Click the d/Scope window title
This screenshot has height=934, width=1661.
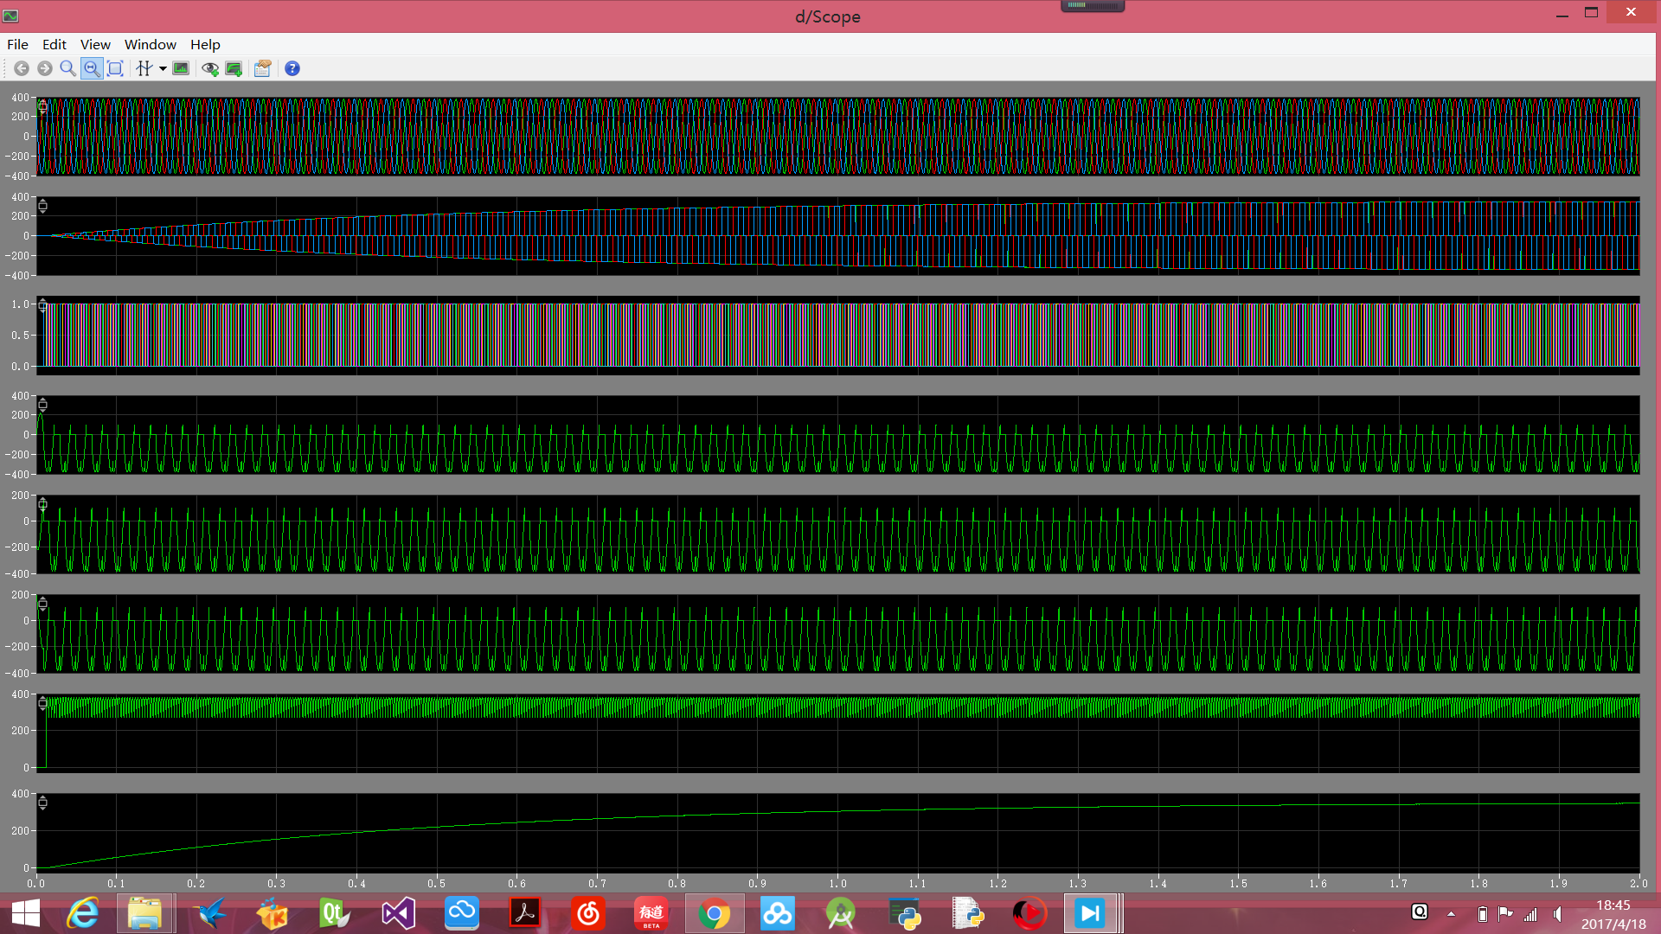(x=828, y=16)
